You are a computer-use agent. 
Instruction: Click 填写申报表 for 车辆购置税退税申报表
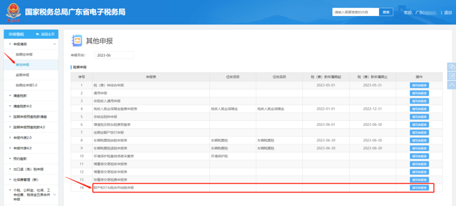pyautogui.click(x=419, y=148)
